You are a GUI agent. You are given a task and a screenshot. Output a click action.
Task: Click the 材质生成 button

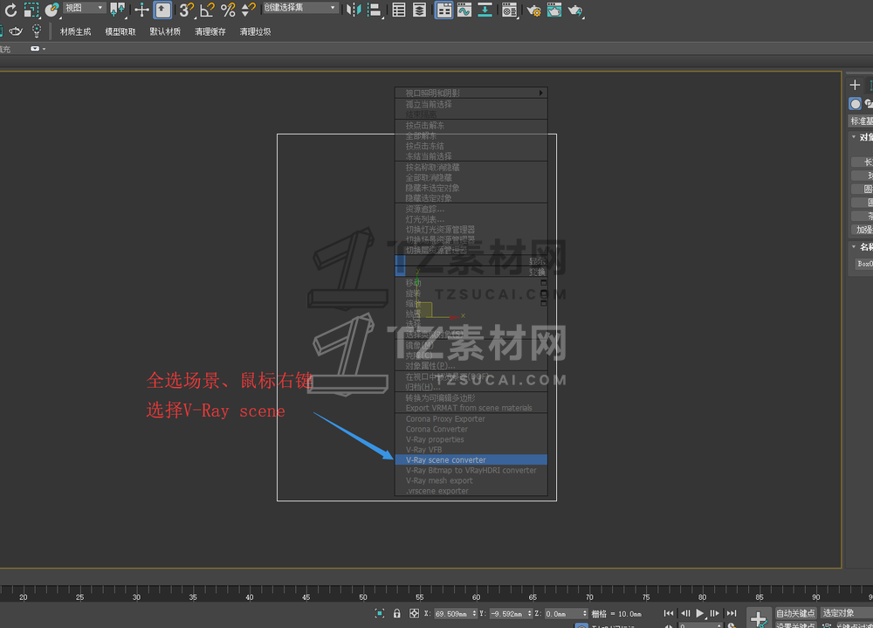(x=75, y=31)
